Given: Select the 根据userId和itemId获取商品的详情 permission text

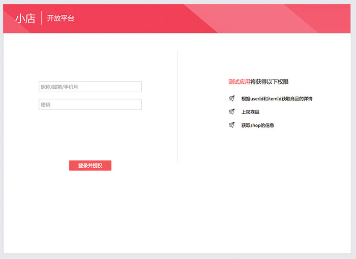Looking at the screenshot, I should (x=277, y=98).
